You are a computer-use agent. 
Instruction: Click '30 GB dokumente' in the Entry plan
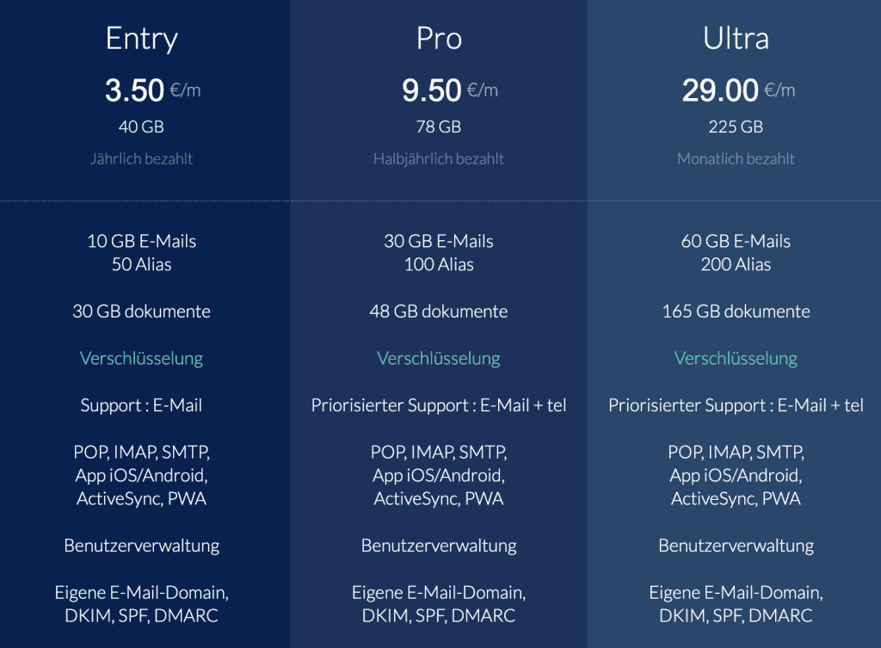pos(142,312)
